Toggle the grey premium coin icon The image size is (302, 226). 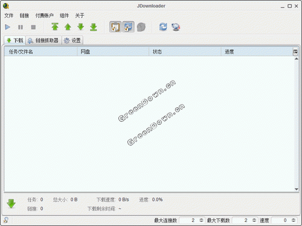(x=141, y=27)
